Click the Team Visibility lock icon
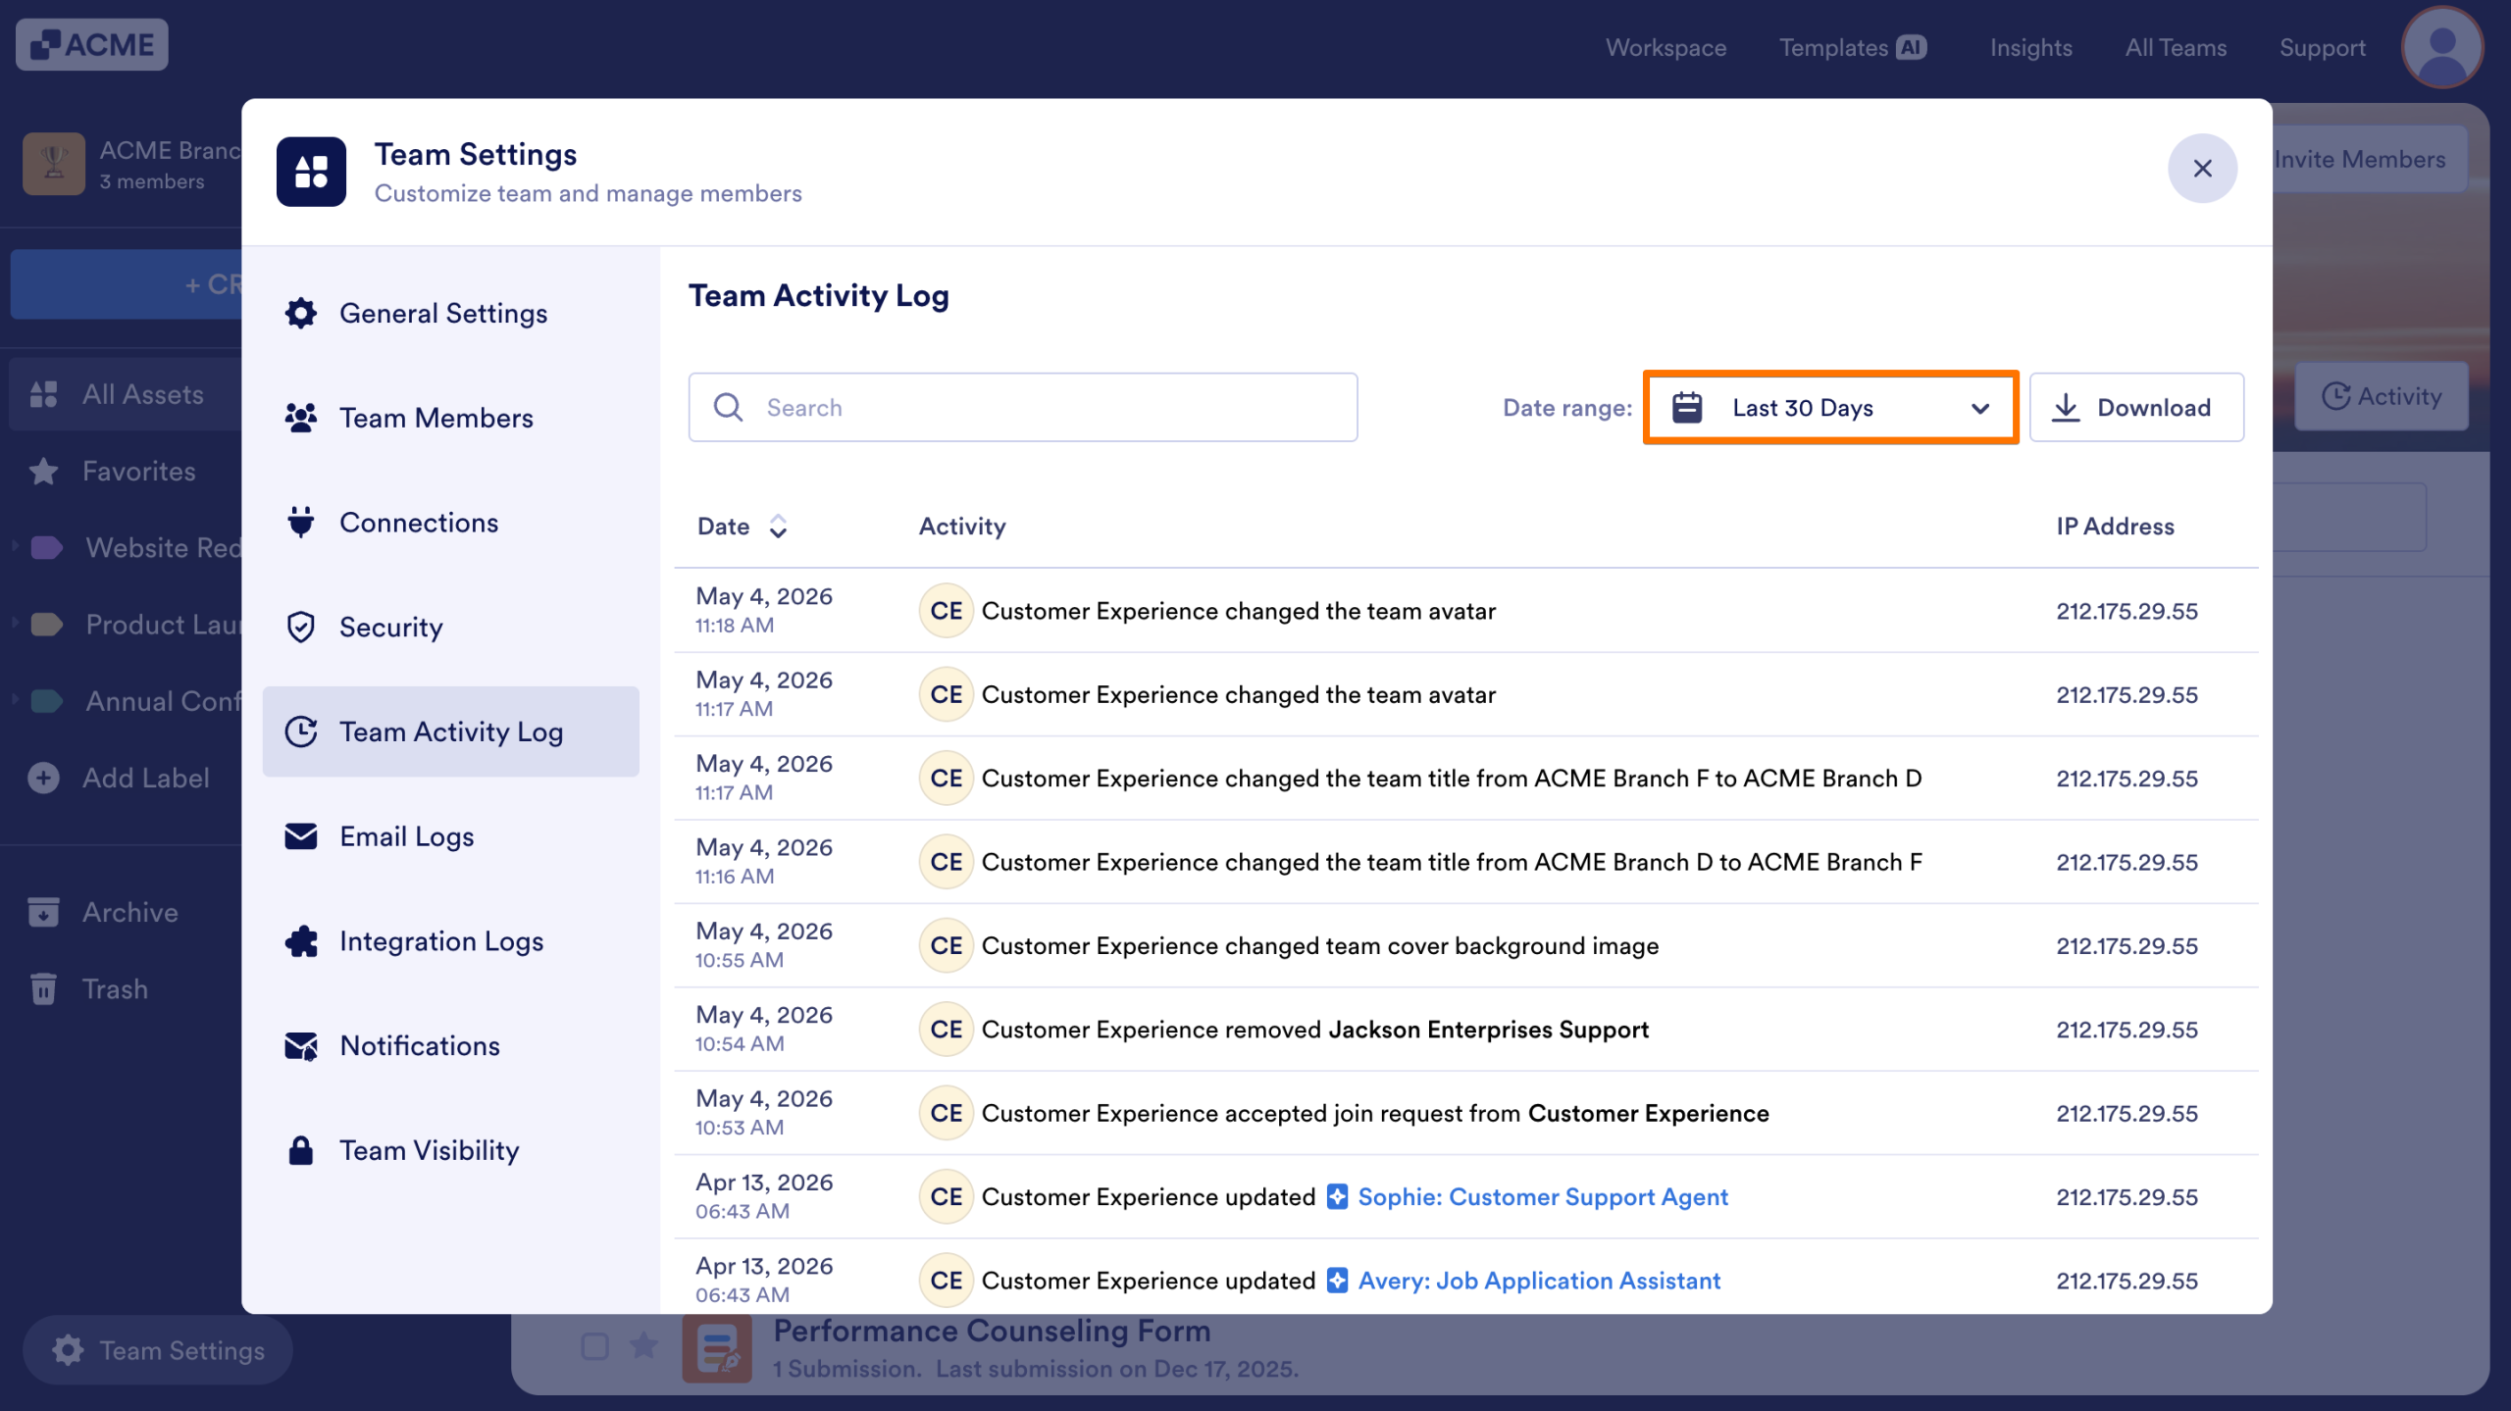Image resolution: width=2511 pixels, height=1411 pixels. (x=301, y=1150)
